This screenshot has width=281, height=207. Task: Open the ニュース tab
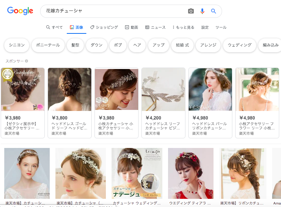coord(155,27)
